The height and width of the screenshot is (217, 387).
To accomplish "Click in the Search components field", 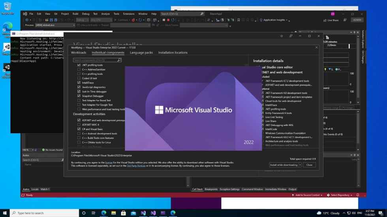I will [95, 60].
